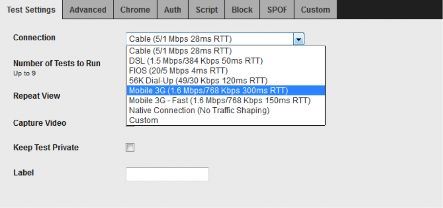Viewport: 443px width, 208px height.
Task: Select Native Connection (No Traffic Shaping)
Action: (x=226, y=110)
